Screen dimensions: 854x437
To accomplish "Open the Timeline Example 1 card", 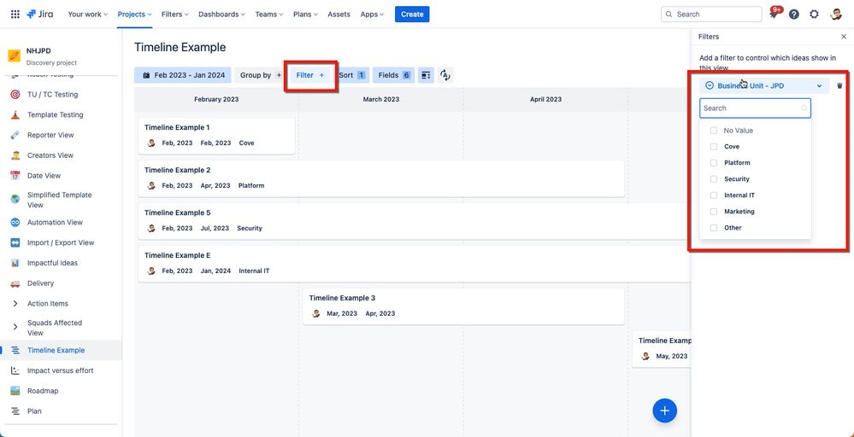I will (x=216, y=136).
